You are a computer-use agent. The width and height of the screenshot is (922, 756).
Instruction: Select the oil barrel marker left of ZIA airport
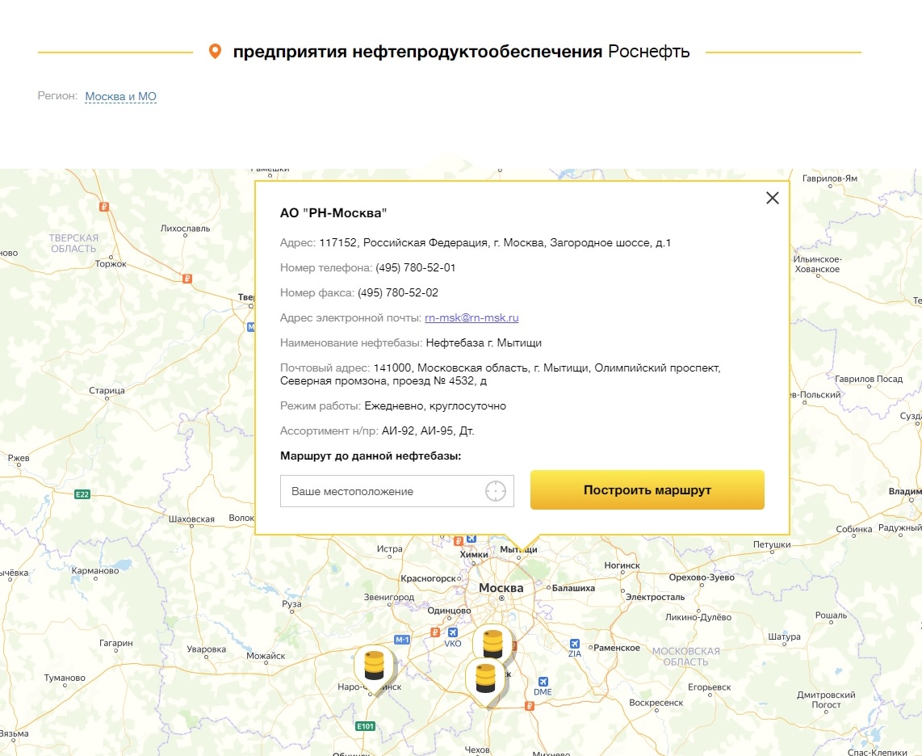[x=492, y=642]
